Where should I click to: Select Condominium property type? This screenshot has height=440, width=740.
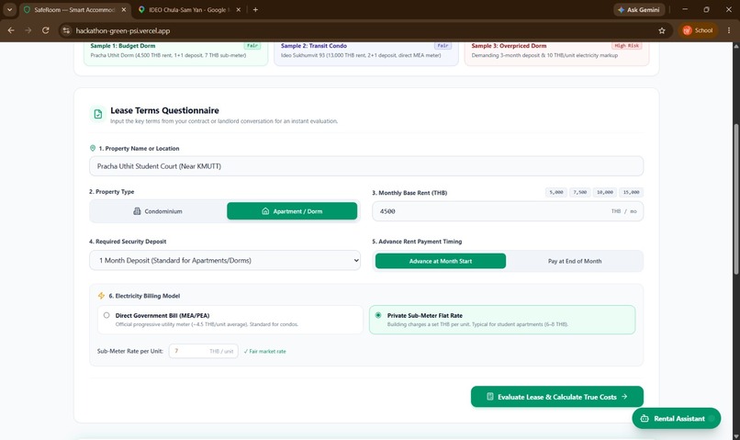point(158,211)
